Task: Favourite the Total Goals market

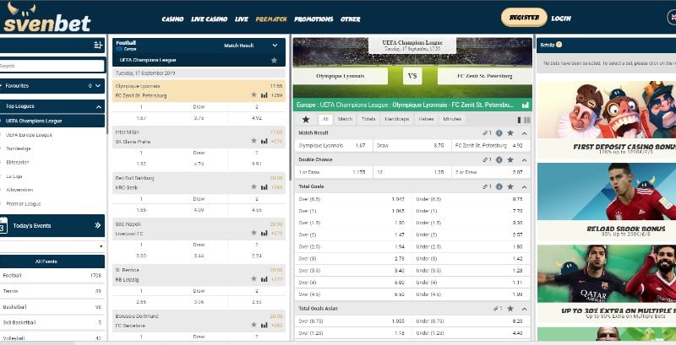Action: (x=510, y=186)
